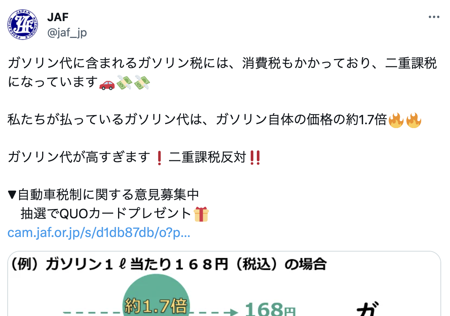Image resolution: width=450 pixels, height=316 pixels.
Task: Click the red car emoji
Action: point(107,85)
